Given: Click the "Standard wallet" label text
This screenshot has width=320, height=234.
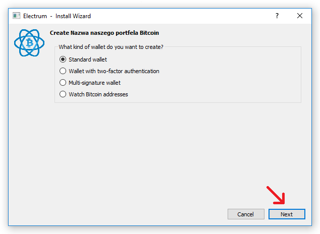Looking at the screenshot, I should coord(88,60).
